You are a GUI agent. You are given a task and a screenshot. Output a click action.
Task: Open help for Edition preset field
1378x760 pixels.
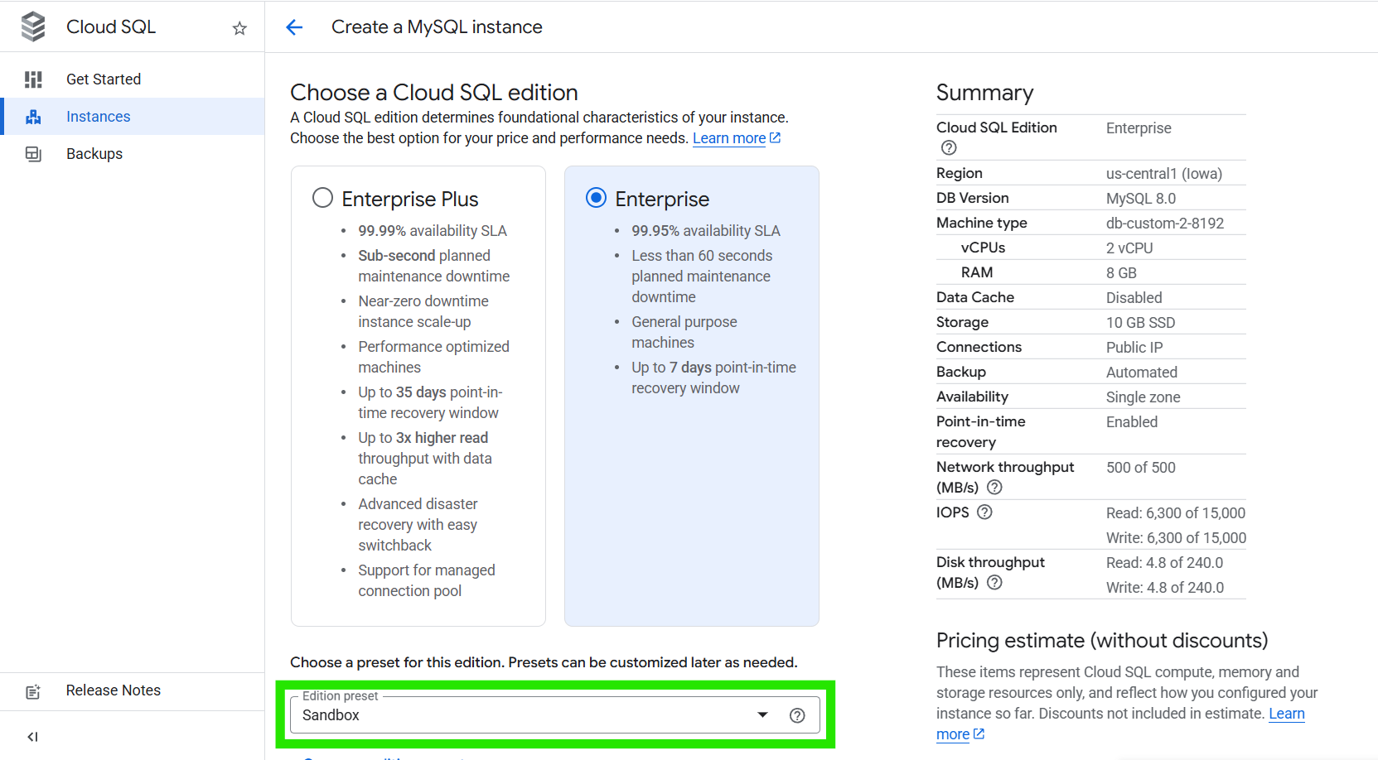click(x=797, y=715)
